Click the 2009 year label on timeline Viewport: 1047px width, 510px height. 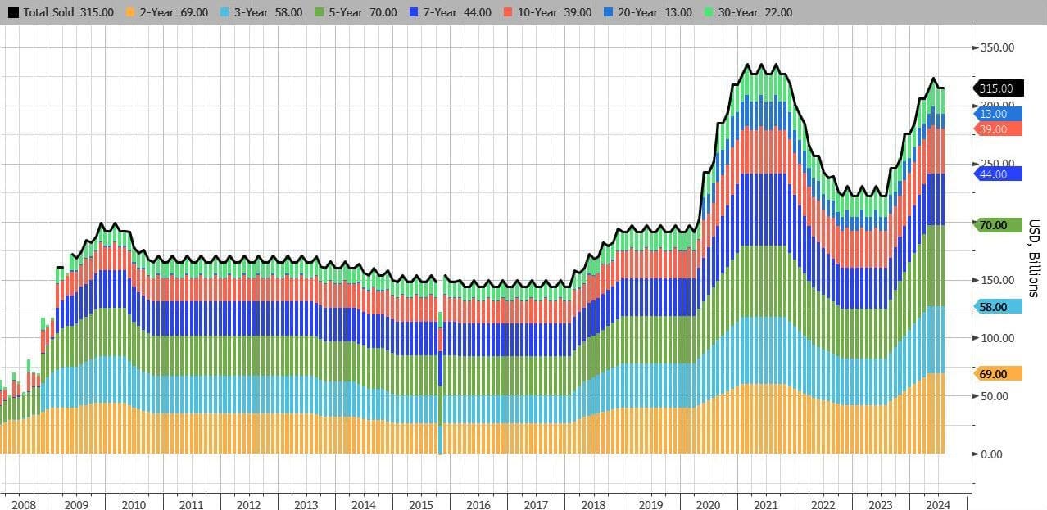click(x=76, y=505)
